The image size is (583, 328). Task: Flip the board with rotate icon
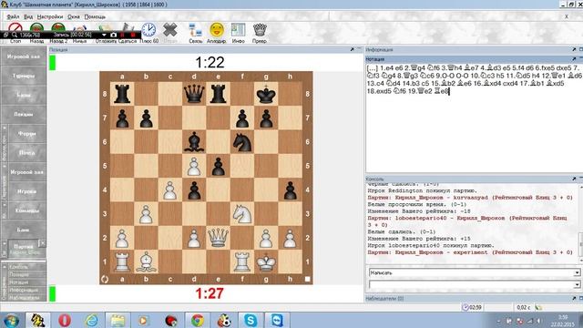(105, 280)
